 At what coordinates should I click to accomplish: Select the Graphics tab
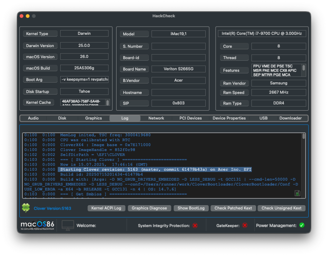(x=94, y=118)
